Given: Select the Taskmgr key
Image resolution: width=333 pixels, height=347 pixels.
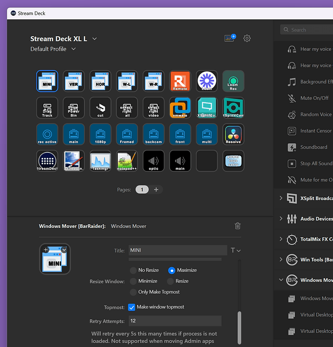Looking at the screenshot, I should 100,161.
